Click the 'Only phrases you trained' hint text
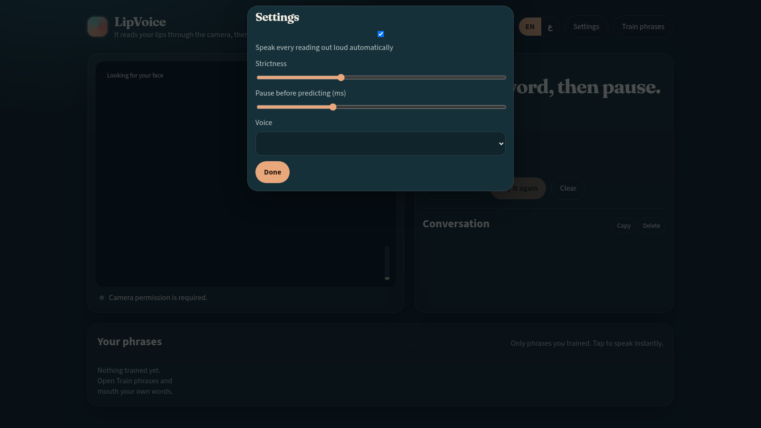The width and height of the screenshot is (761, 428). [587, 343]
